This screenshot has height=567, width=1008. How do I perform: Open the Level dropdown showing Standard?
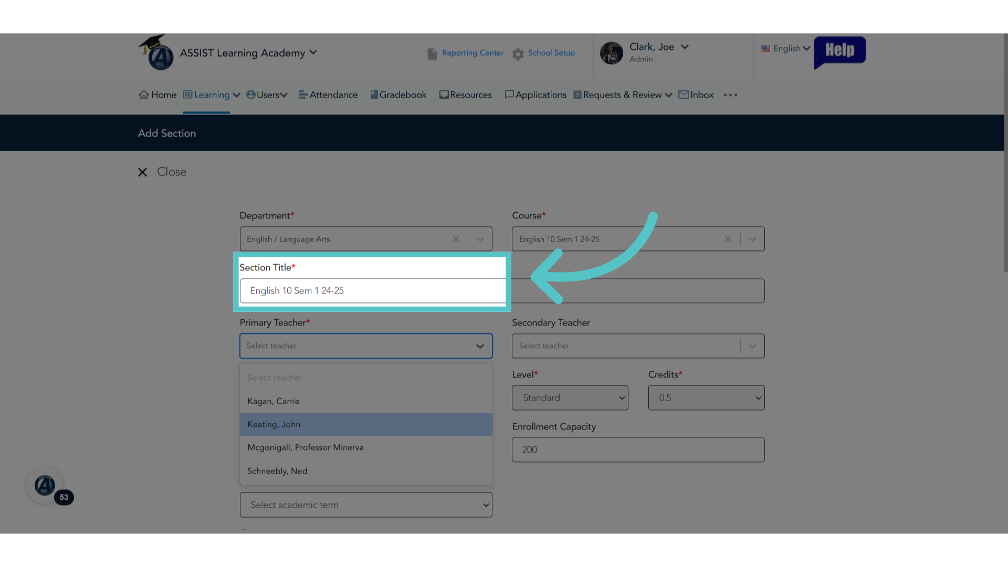(570, 398)
